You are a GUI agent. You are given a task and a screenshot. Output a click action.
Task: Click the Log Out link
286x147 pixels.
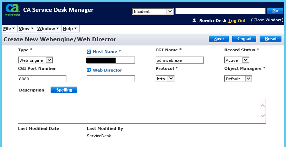pos(237,21)
